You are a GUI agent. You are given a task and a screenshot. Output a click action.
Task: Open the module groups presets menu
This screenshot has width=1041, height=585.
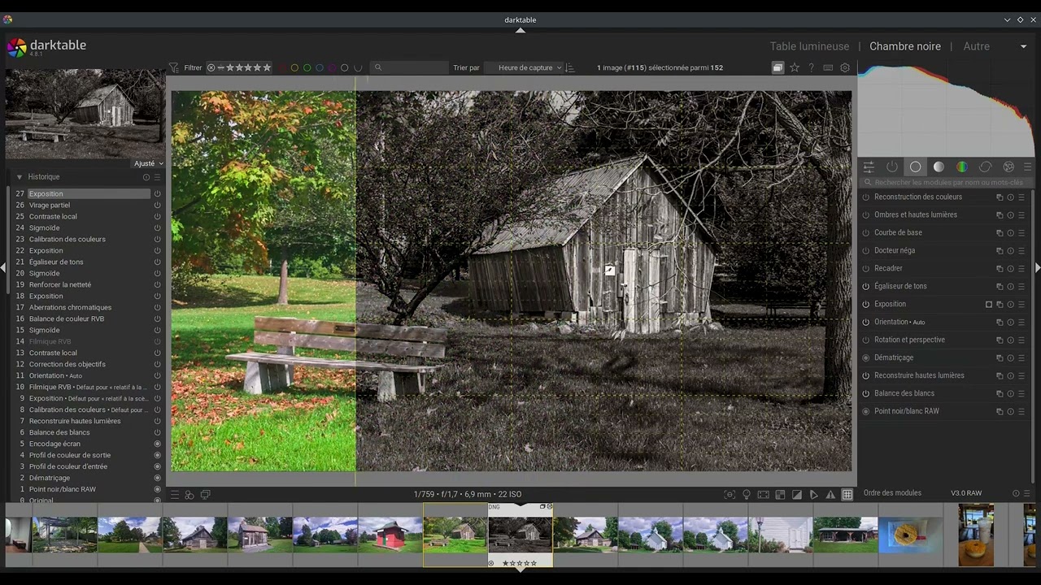[x=1027, y=167]
